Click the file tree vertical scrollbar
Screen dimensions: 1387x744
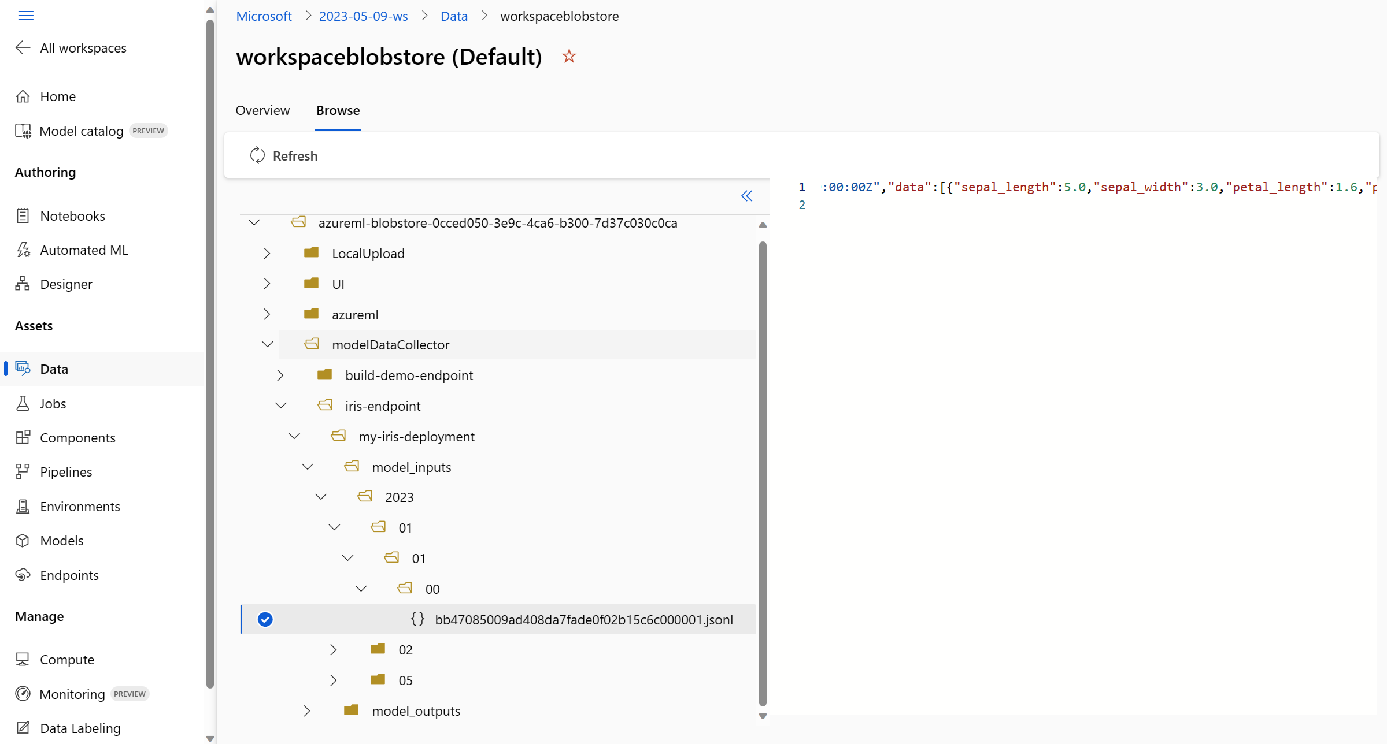763,474
